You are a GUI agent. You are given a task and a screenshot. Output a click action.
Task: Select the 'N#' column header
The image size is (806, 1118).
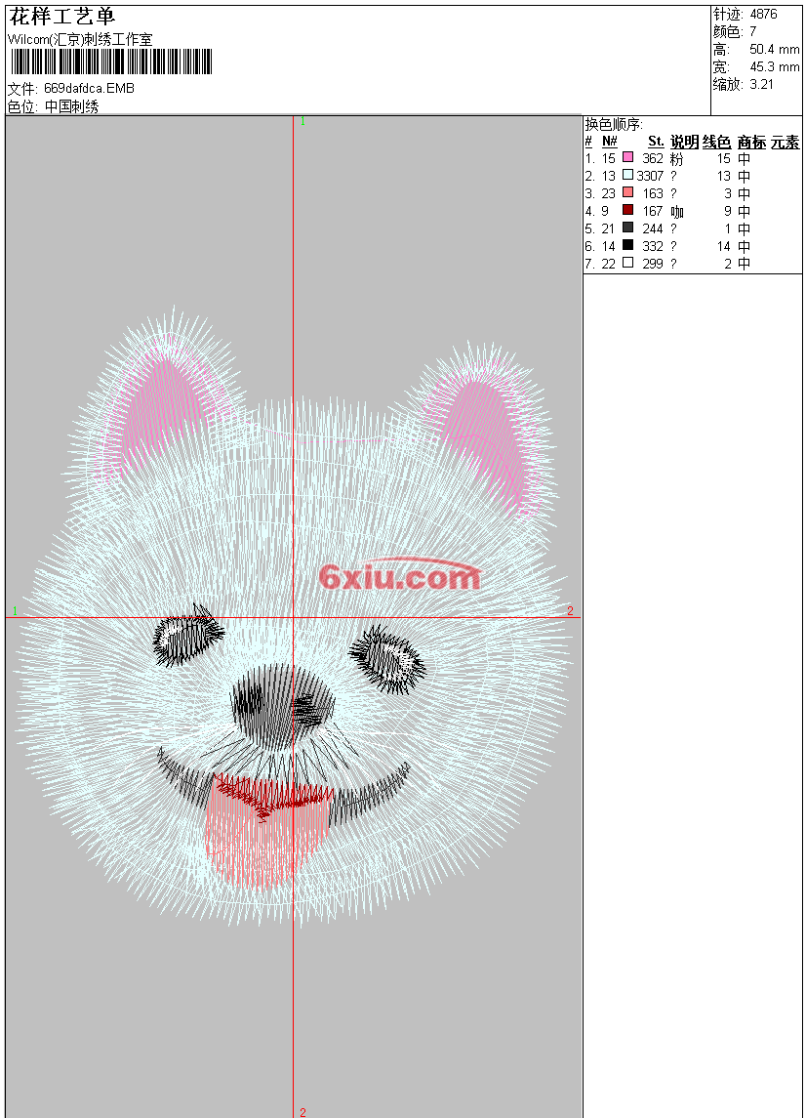[609, 142]
